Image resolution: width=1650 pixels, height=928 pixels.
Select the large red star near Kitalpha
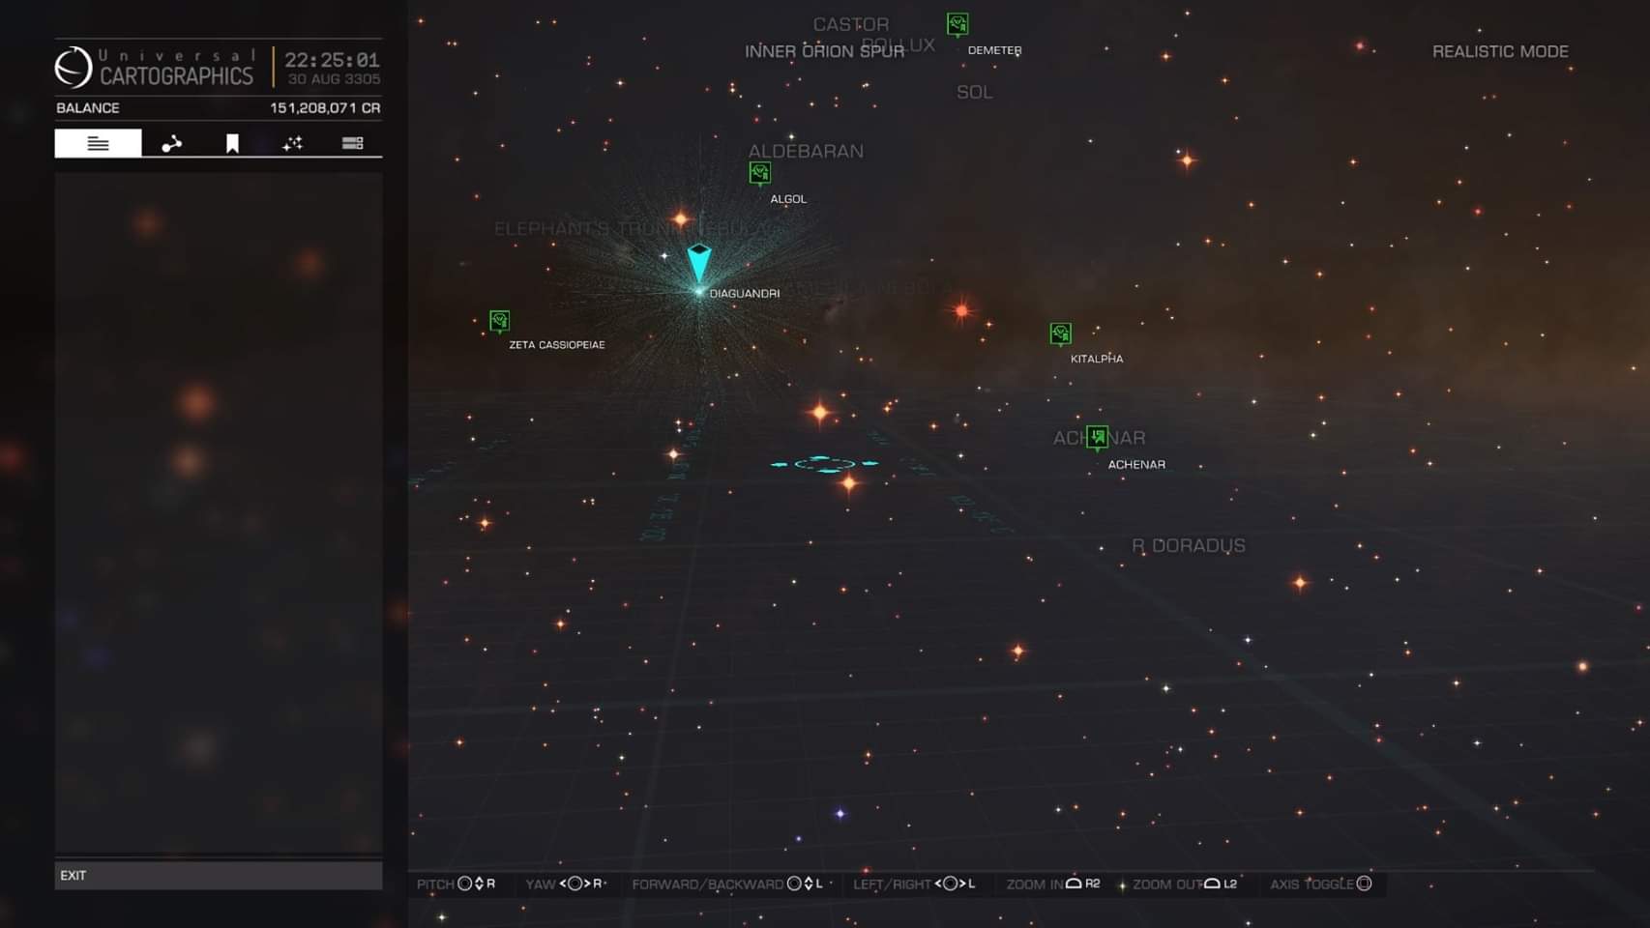tap(961, 310)
